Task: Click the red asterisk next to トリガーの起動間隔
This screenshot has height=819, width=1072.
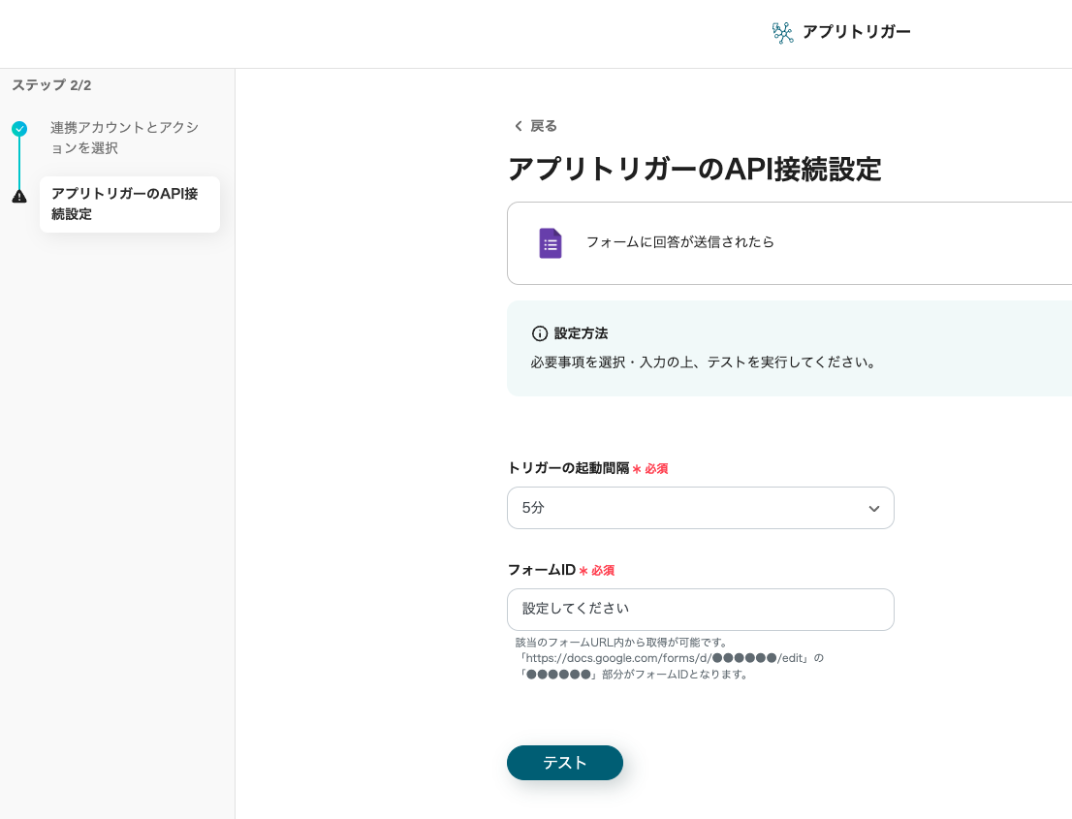Action: (637, 469)
